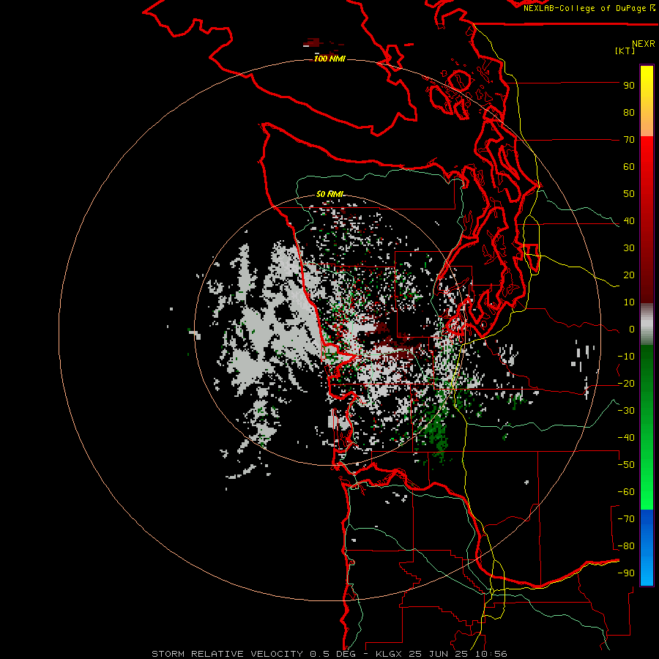Select the -90 knot scale label
The image size is (659, 659).
[626, 573]
